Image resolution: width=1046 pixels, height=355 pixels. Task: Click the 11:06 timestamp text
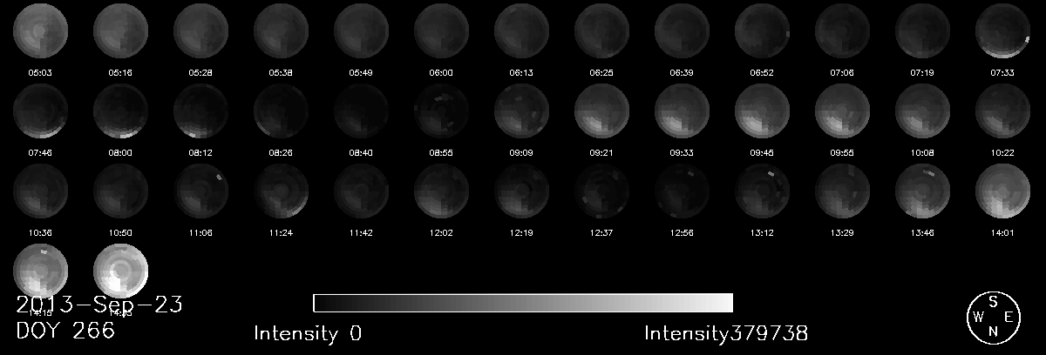201,233
